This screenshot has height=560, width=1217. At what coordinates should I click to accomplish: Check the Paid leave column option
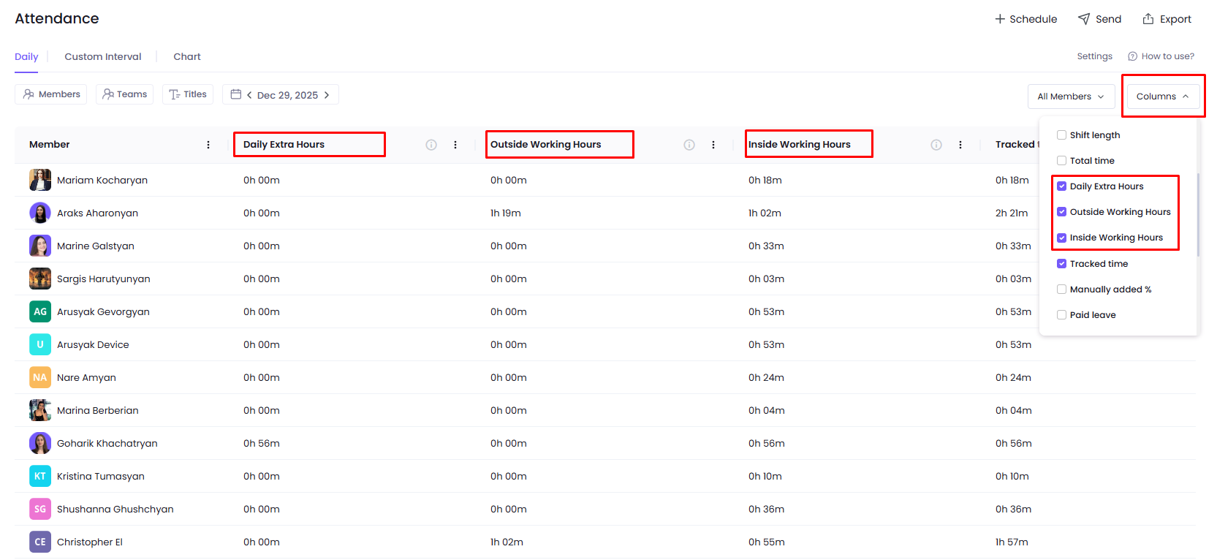1061,315
